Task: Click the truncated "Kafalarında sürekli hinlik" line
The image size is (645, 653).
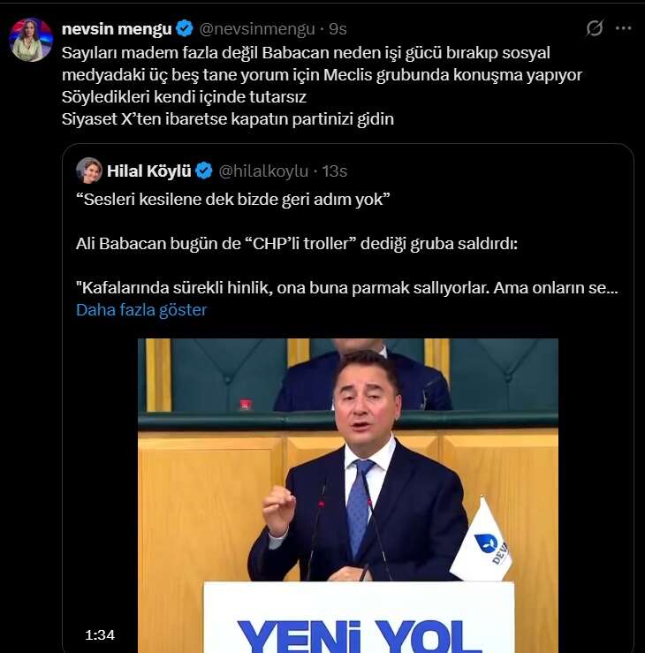Action: (346, 288)
